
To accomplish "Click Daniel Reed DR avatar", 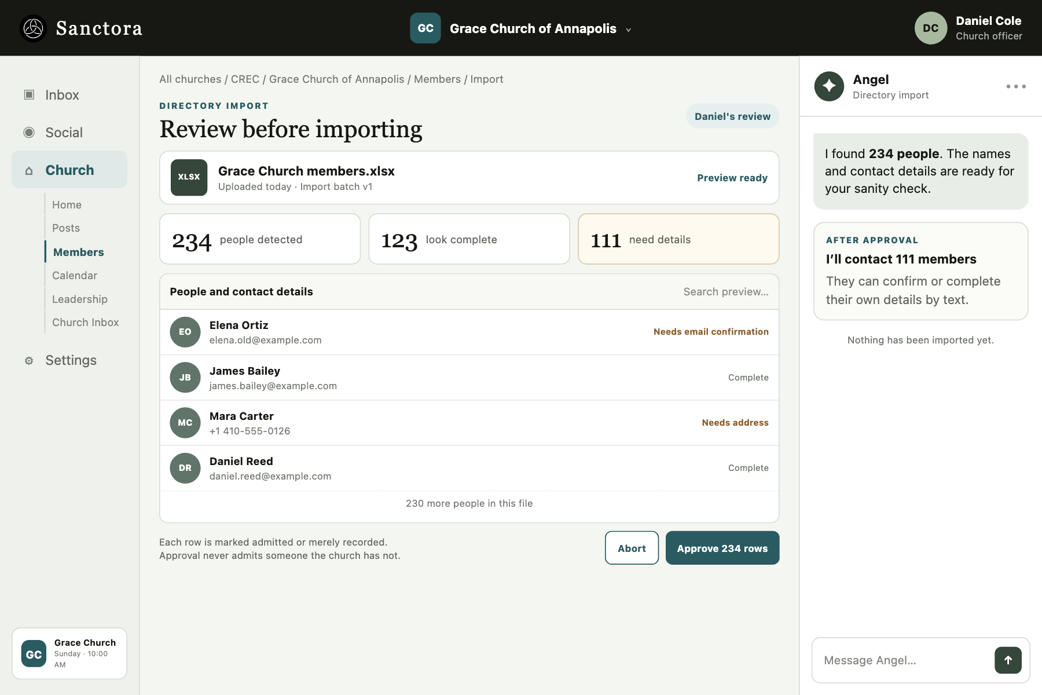I will tap(185, 468).
